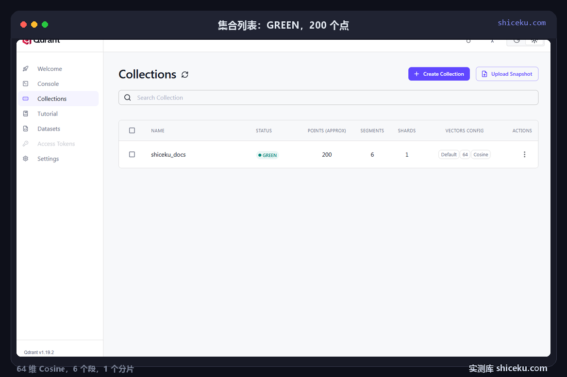Click the segments value 6
Screen dimensions: 567x377
[372, 154]
